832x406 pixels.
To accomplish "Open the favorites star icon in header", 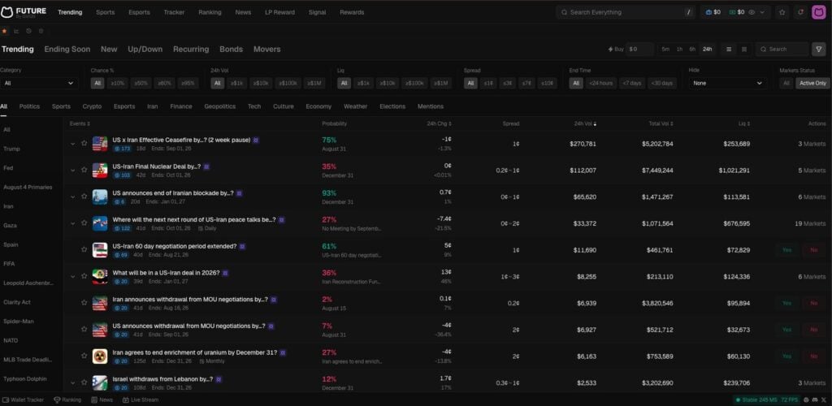I will click(782, 12).
